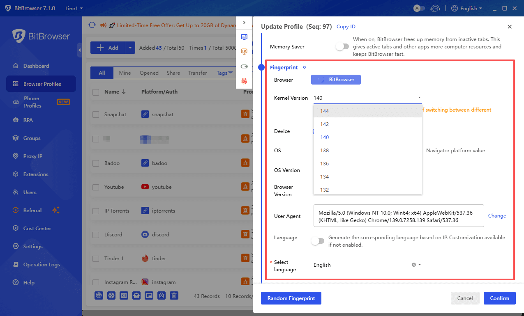
Task: Click the Copy ID link
Action: click(346, 26)
